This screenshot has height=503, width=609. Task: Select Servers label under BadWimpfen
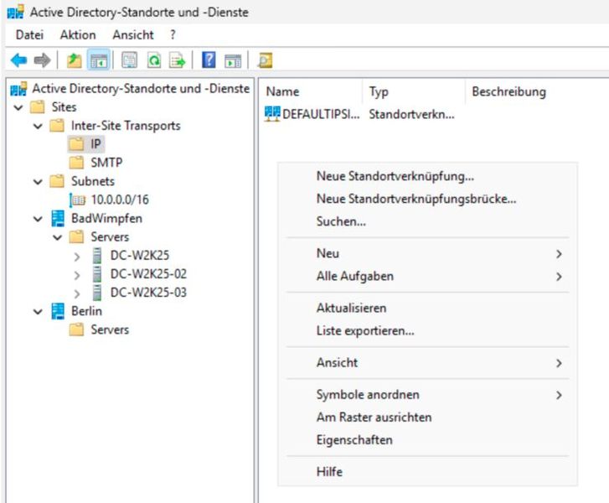(110, 236)
